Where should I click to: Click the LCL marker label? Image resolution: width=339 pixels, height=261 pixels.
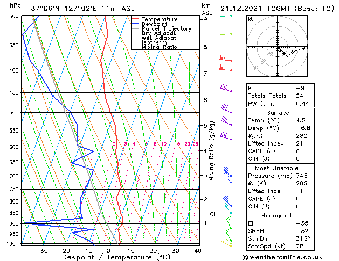(x=211, y=214)
